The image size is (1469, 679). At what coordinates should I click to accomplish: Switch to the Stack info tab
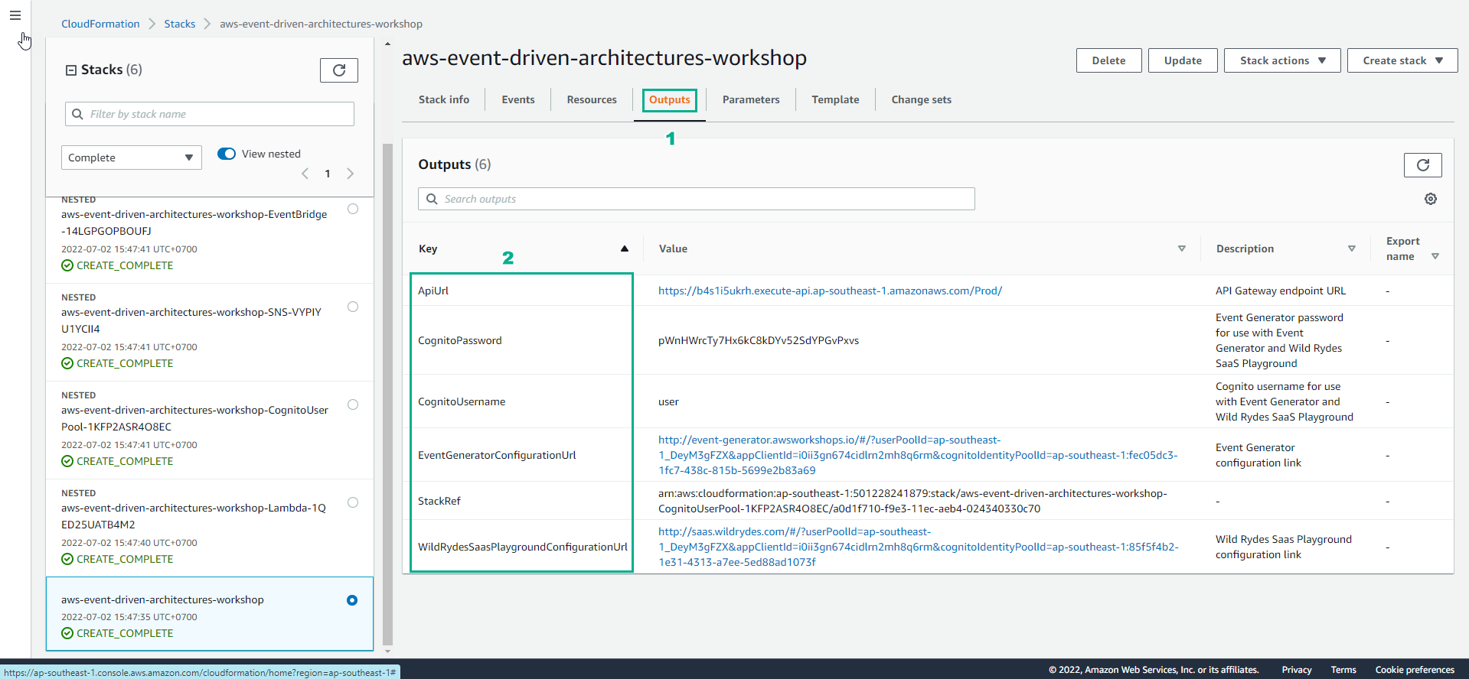[x=444, y=99]
